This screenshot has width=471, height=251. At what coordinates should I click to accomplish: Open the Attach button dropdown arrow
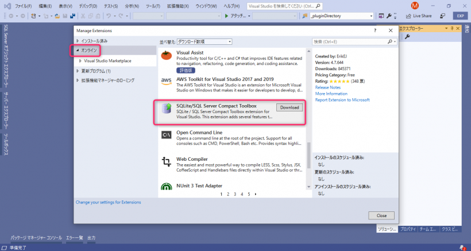click(249, 16)
